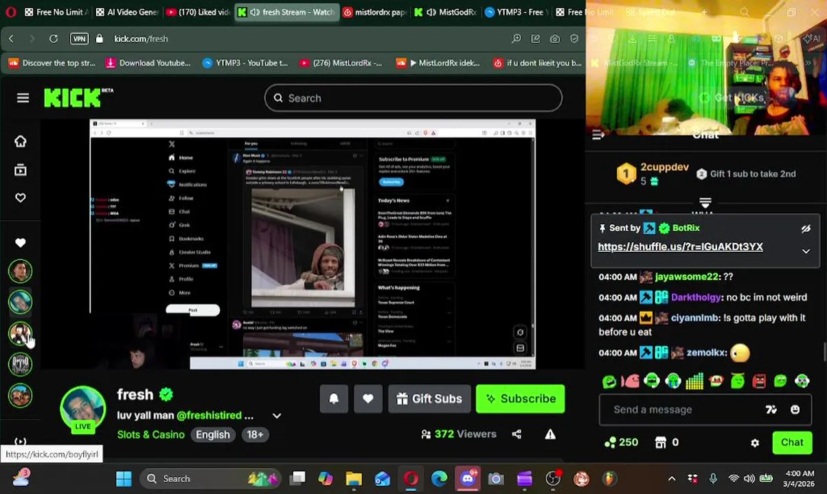Open Opera menu logo
The width and height of the screenshot is (827, 494).
pyautogui.click(x=11, y=12)
